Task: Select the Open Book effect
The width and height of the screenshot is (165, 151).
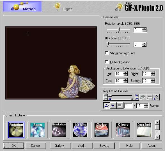Action: 144,130
